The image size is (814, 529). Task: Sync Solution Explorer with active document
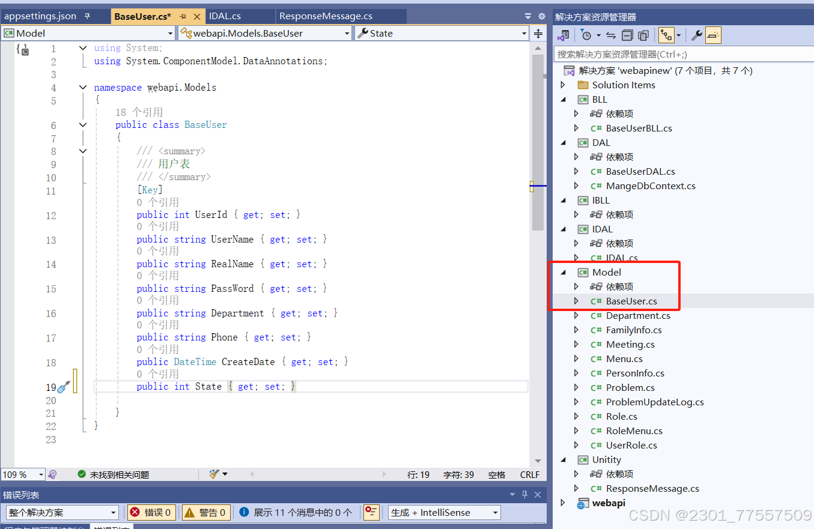[610, 35]
